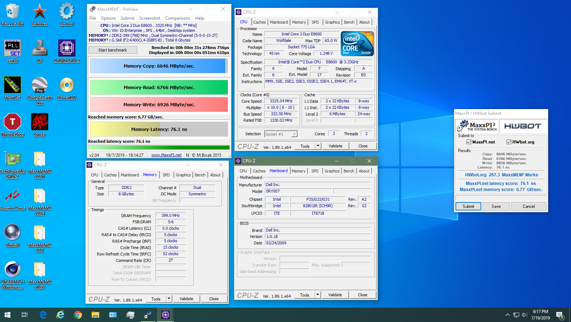Click the Tools button in CPU-Z Memory window
This screenshot has height=322, width=571.
pos(156,299)
